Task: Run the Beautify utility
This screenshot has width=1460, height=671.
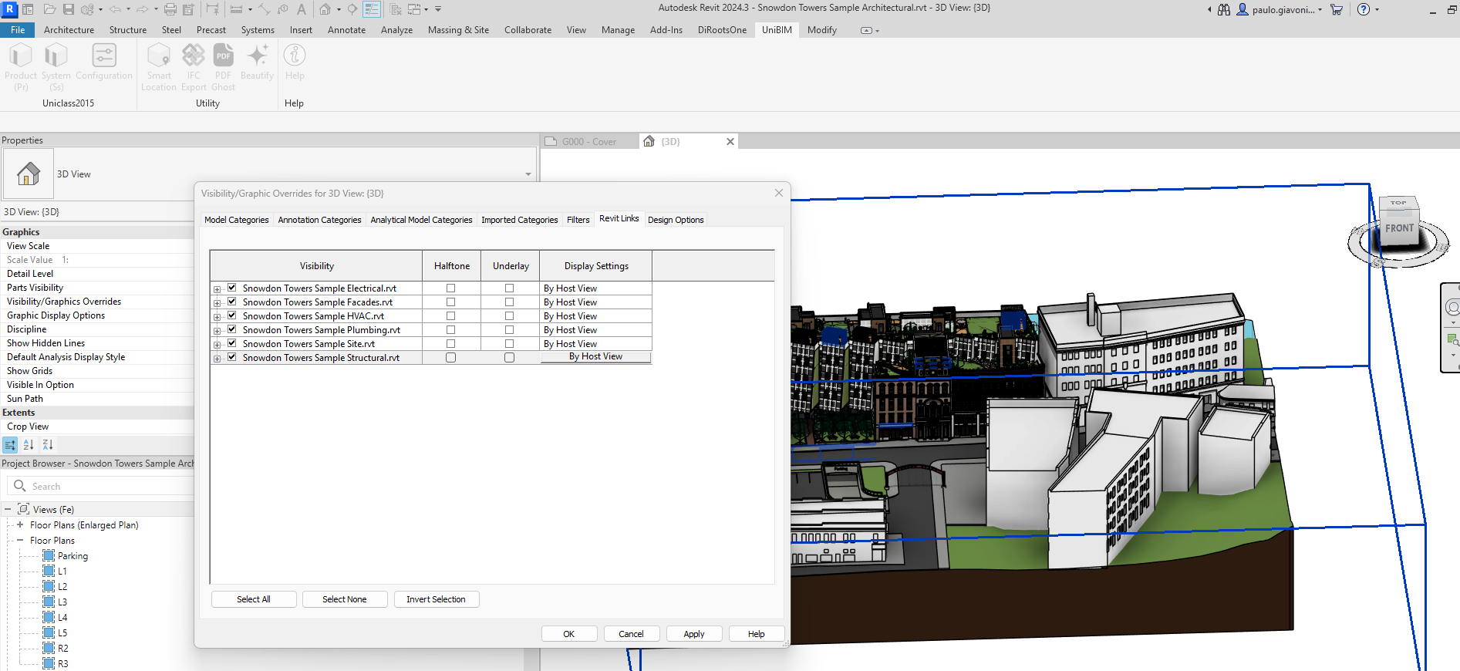Action: pyautogui.click(x=257, y=62)
